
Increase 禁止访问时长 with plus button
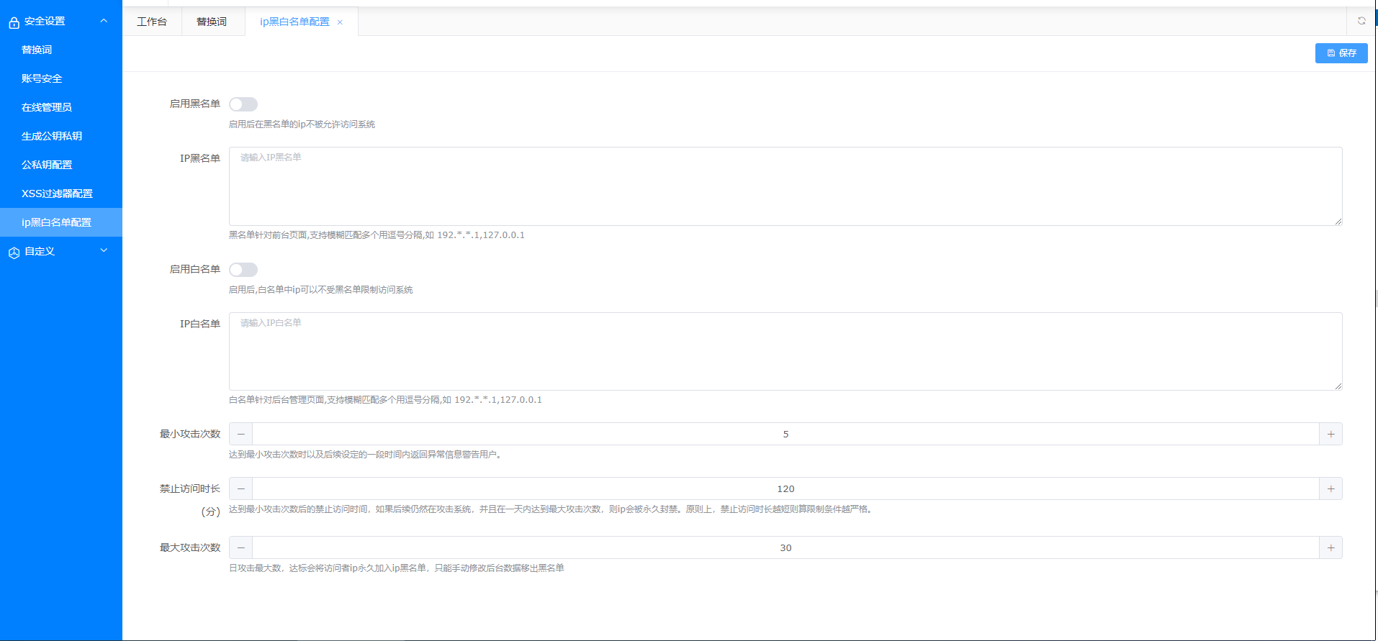[1330, 489]
